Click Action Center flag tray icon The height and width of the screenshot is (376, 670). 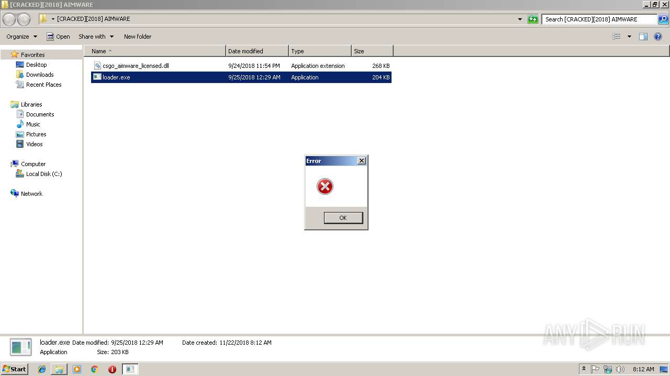click(596, 369)
